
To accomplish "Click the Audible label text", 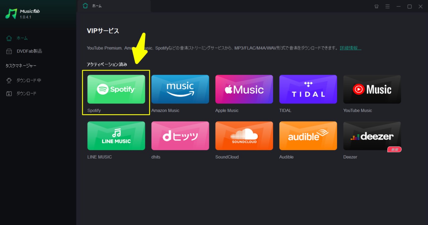I will (x=286, y=157).
